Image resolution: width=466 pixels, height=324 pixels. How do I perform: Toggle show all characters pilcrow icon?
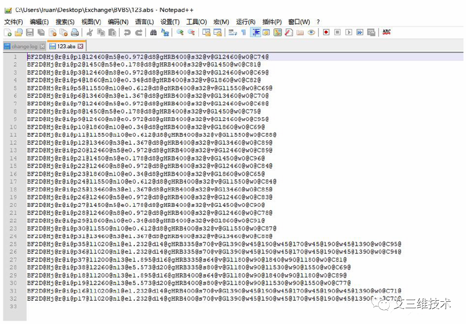tap(244, 32)
